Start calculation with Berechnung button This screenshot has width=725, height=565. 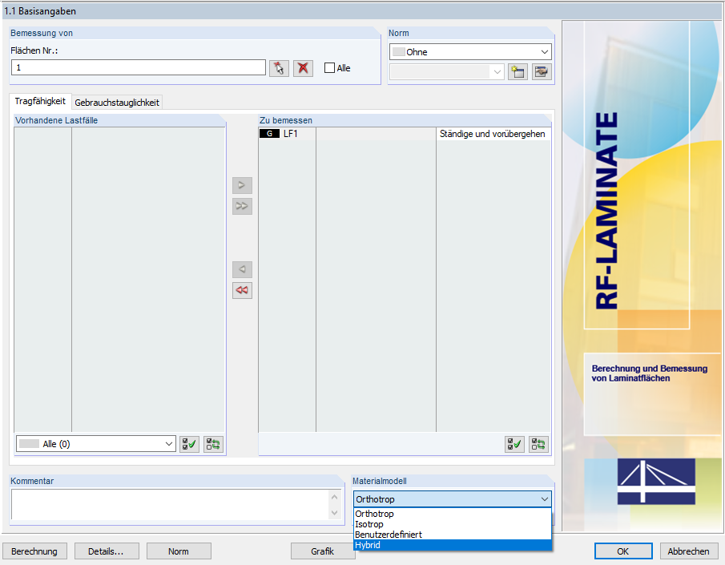coord(34,551)
